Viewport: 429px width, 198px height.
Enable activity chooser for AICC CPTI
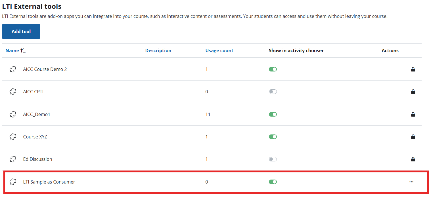(x=273, y=92)
